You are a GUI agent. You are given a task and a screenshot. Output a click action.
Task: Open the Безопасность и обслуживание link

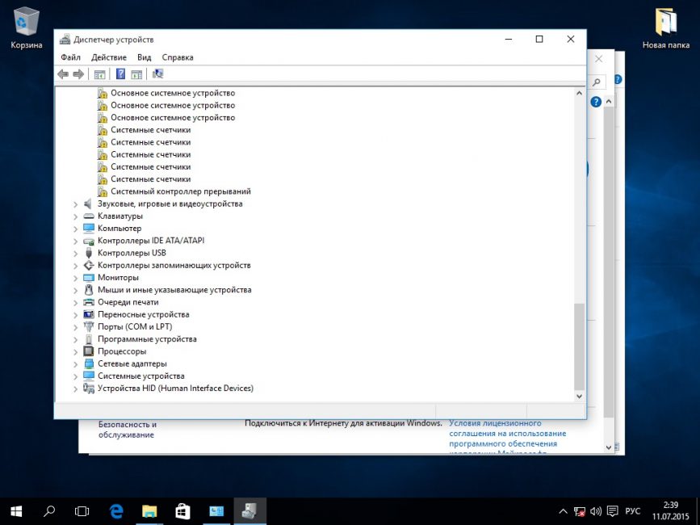[x=128, y=430]
